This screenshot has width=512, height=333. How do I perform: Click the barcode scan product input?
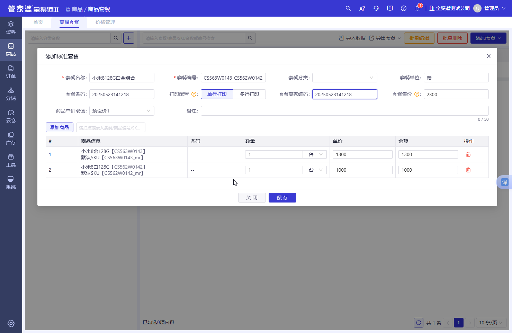tap(111, 127)
